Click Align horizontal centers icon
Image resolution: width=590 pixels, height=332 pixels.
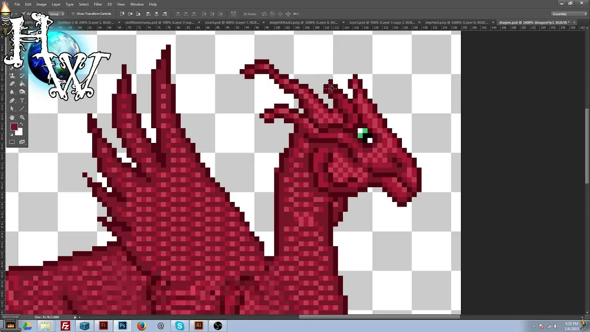click(156, 14)
